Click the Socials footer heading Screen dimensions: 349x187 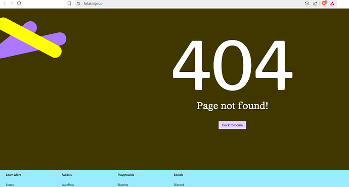[178, 175]
